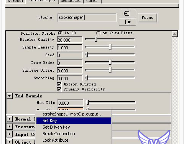Screen dimensions: 184x144
Task: Click the Draw Order slider handle
Action: [110, 62]
